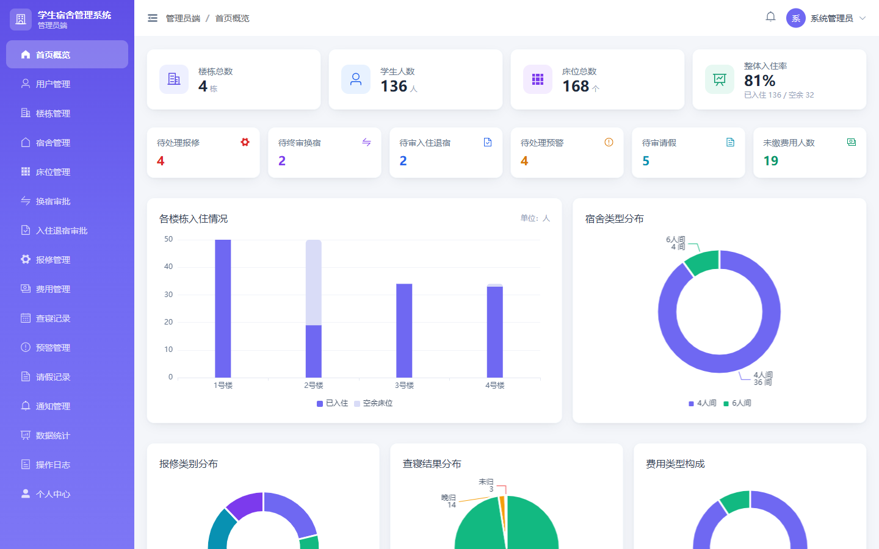The height and width of the screenshot is (549, 879).
Task: Click the chart icon in 整体入住率 card
Action: (720, 79)
